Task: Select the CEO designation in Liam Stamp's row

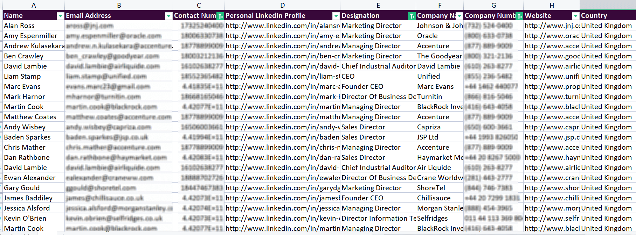Action: (378, 76)
